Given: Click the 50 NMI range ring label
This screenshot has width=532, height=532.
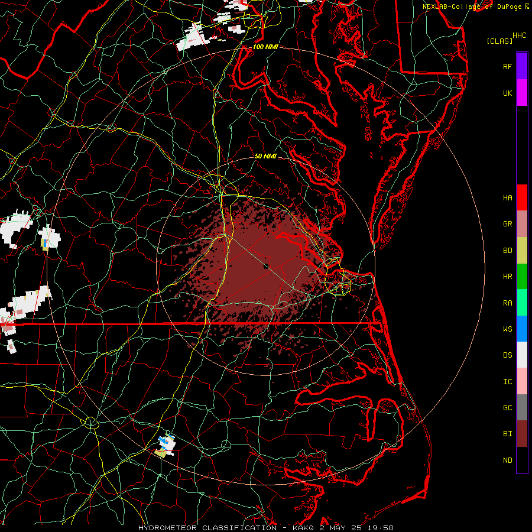Looking at the screenshot, I should pos(265,156).
